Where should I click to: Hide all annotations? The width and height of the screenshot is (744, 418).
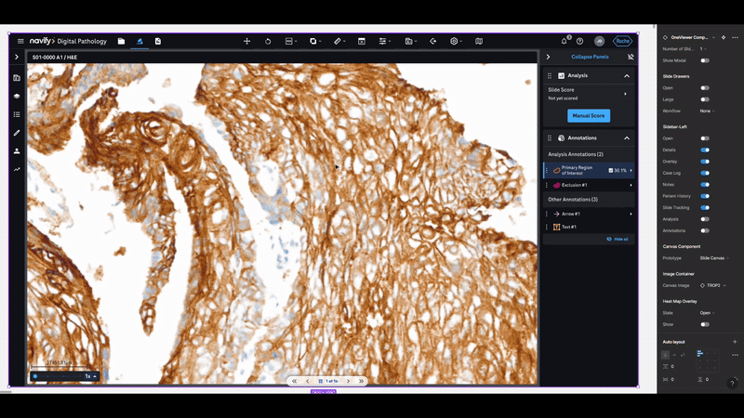point(618,240)
